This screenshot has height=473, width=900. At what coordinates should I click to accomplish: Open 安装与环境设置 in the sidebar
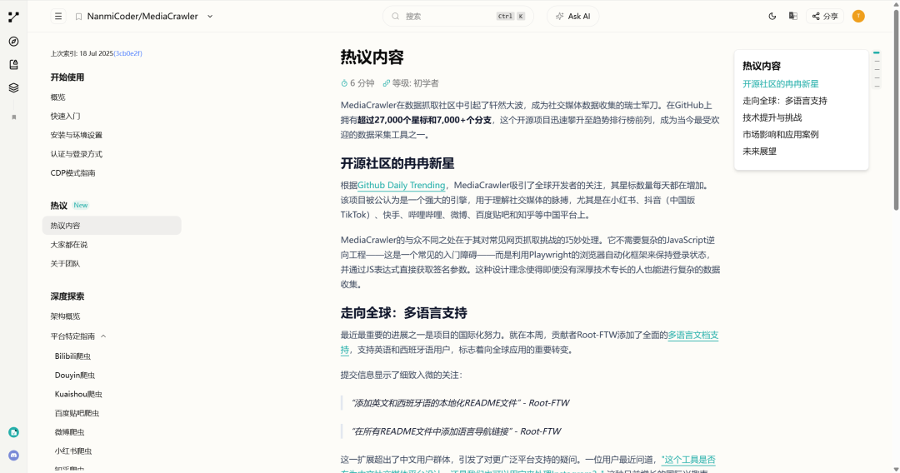point(77,135)
